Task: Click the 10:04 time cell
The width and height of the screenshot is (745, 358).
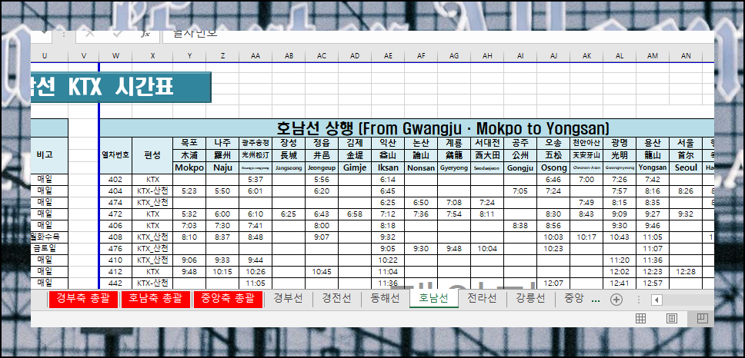Action: coord(487,248)
